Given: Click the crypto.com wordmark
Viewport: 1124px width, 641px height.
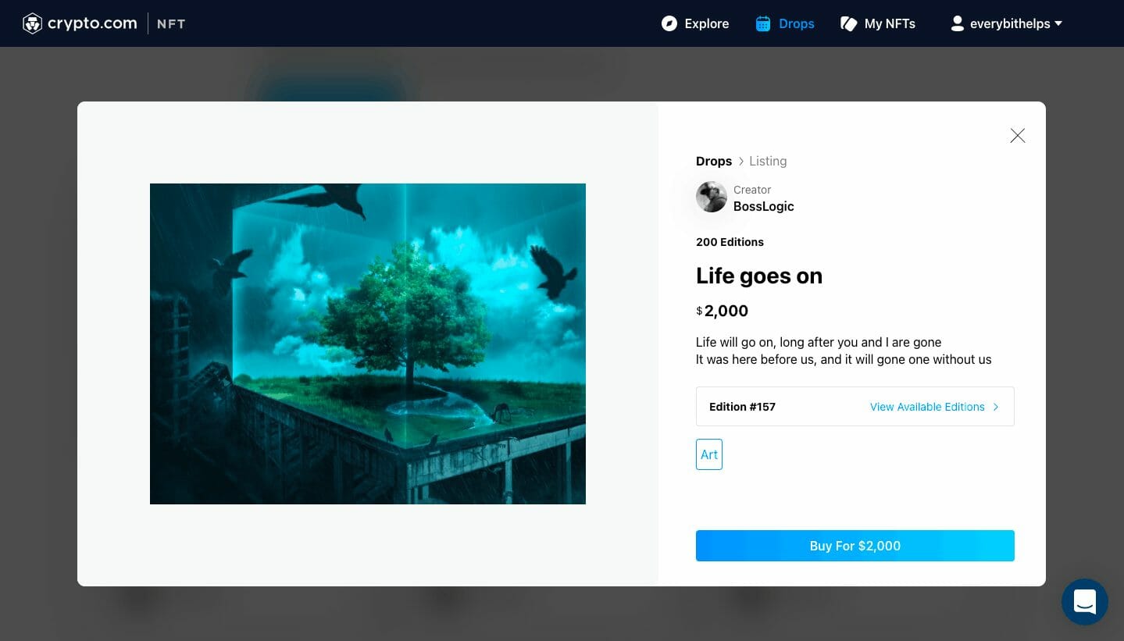Looking at the screenshot, I should tap(92, 23).
